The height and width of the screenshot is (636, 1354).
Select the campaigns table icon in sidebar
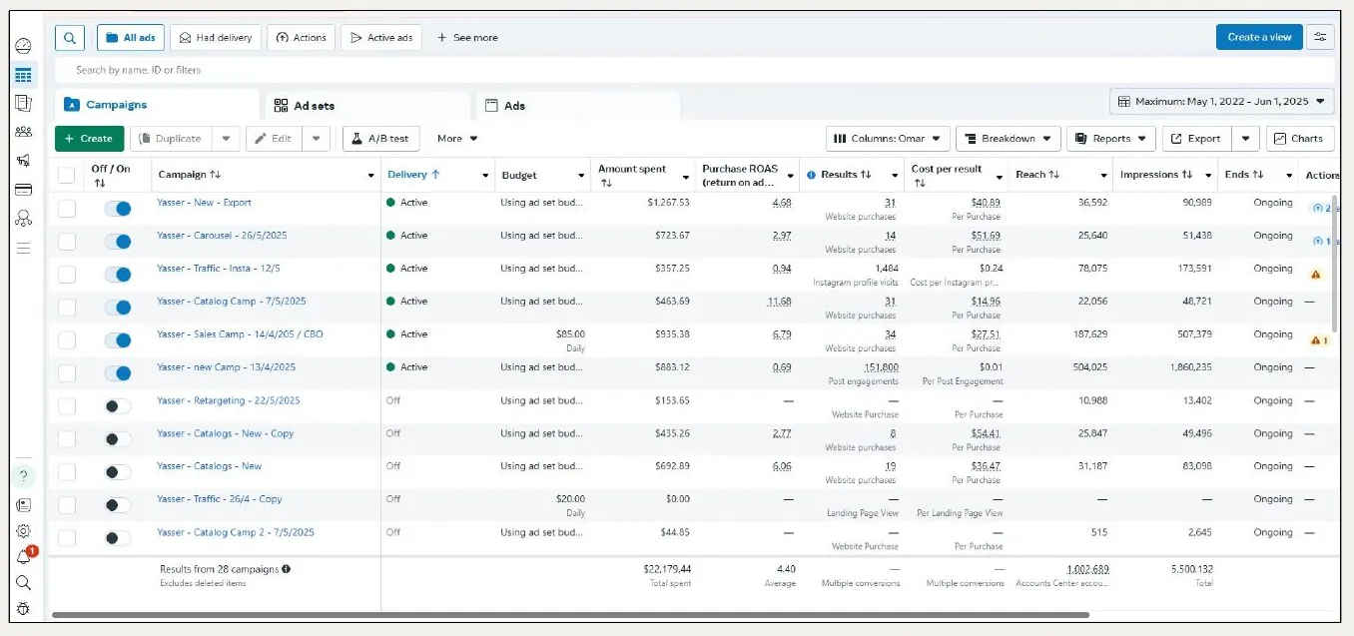tap(23, 75)
